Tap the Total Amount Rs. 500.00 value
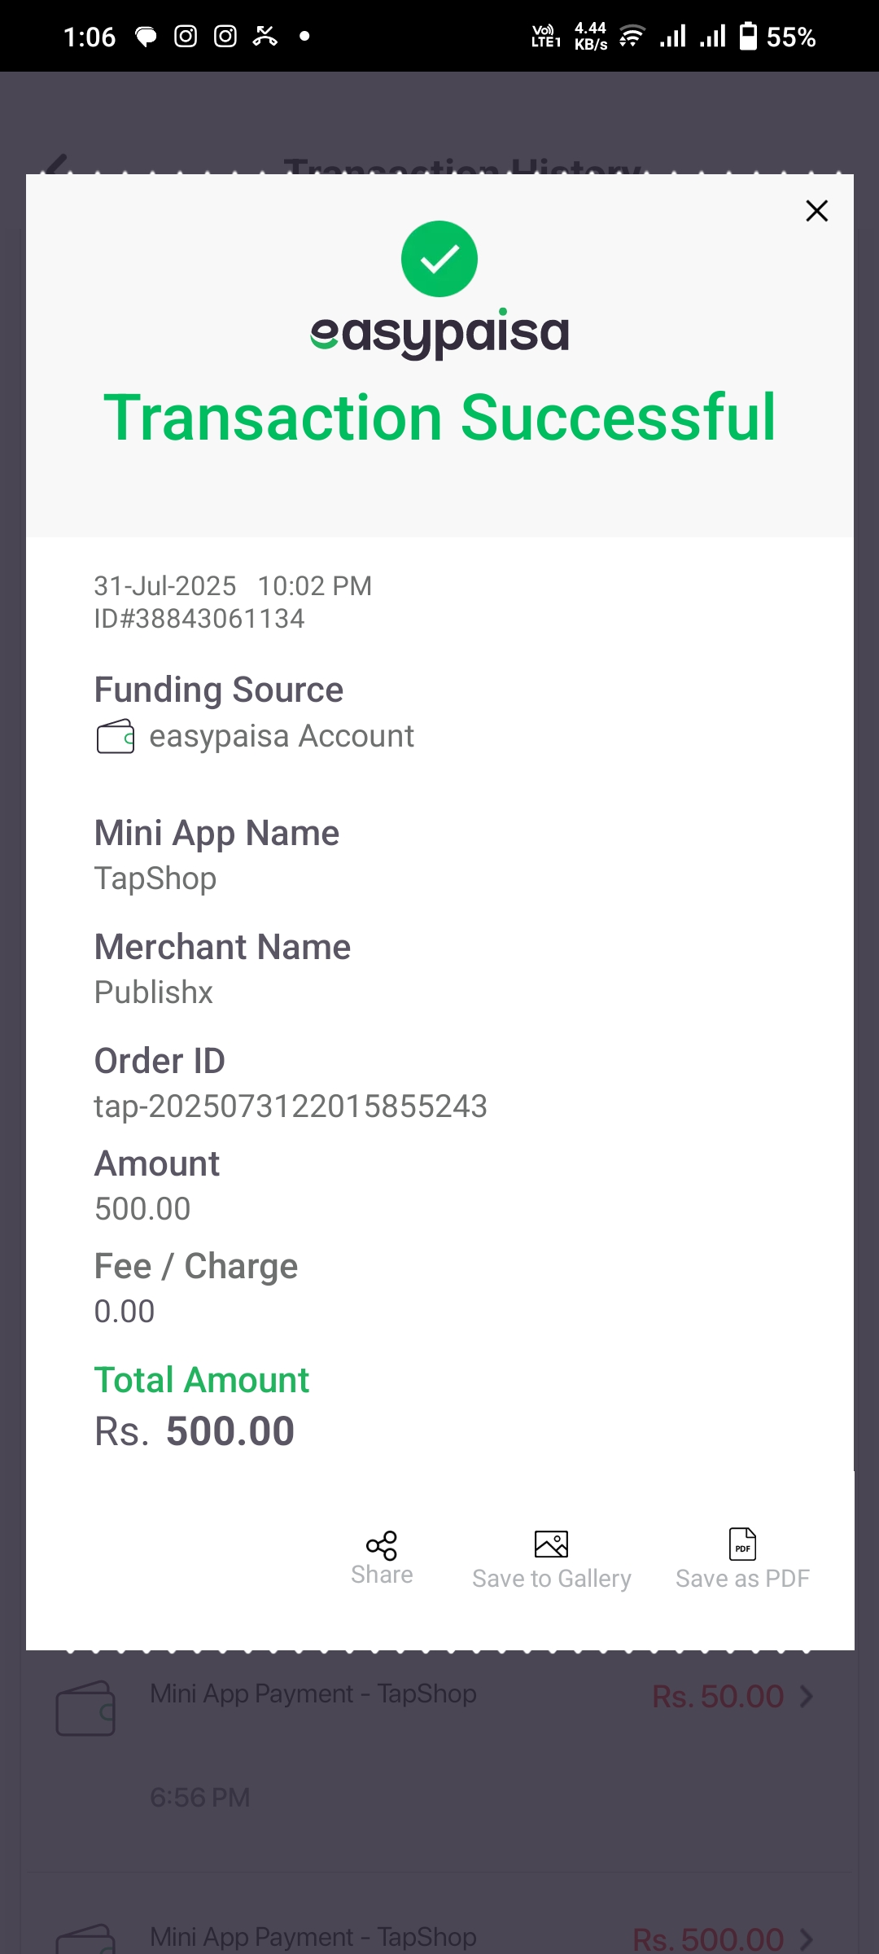879x1954 pixels. pyautogui.click(x=195, y=1431)
